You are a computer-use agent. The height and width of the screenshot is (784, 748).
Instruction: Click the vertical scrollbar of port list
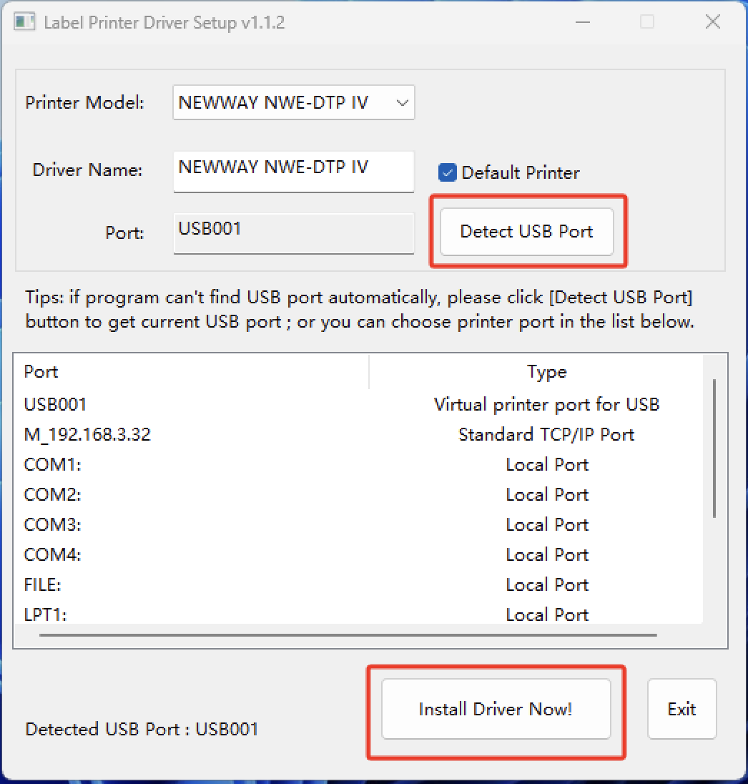(x=714, y=449)
